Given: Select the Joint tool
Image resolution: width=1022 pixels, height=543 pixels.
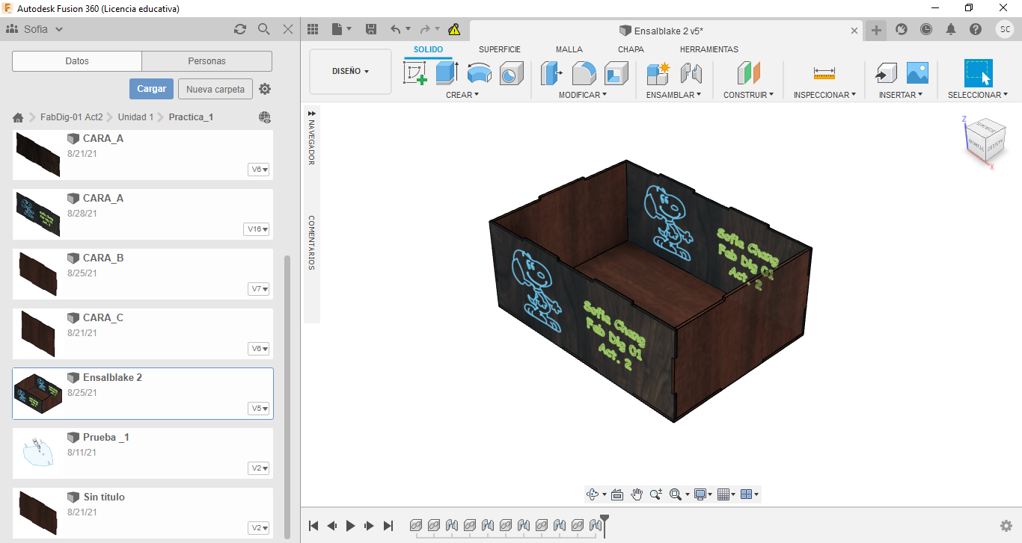Looking at the screenshot, I should click(691, 73).
